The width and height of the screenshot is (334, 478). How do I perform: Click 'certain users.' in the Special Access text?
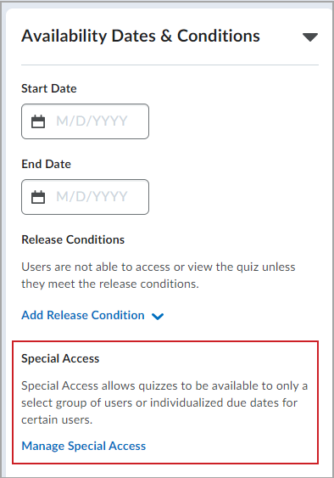point(57,419)
